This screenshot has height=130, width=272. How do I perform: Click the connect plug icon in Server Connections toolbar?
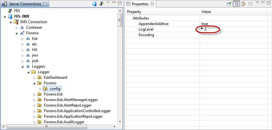pos(101,4)
